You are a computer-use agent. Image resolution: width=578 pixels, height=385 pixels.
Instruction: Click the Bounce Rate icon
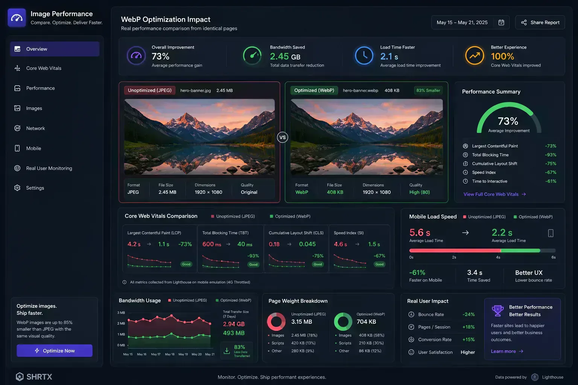[x=411, y=314]
